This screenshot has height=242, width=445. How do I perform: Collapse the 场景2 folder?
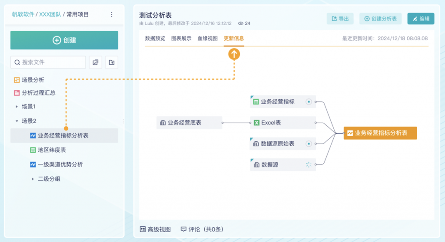(x=17, y=121)
